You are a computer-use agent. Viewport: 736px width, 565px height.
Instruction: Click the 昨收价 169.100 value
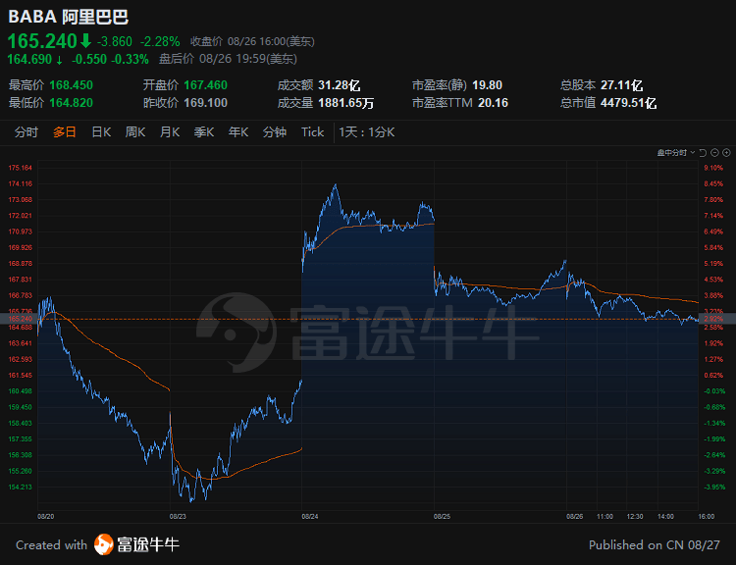tap(206, 102)
